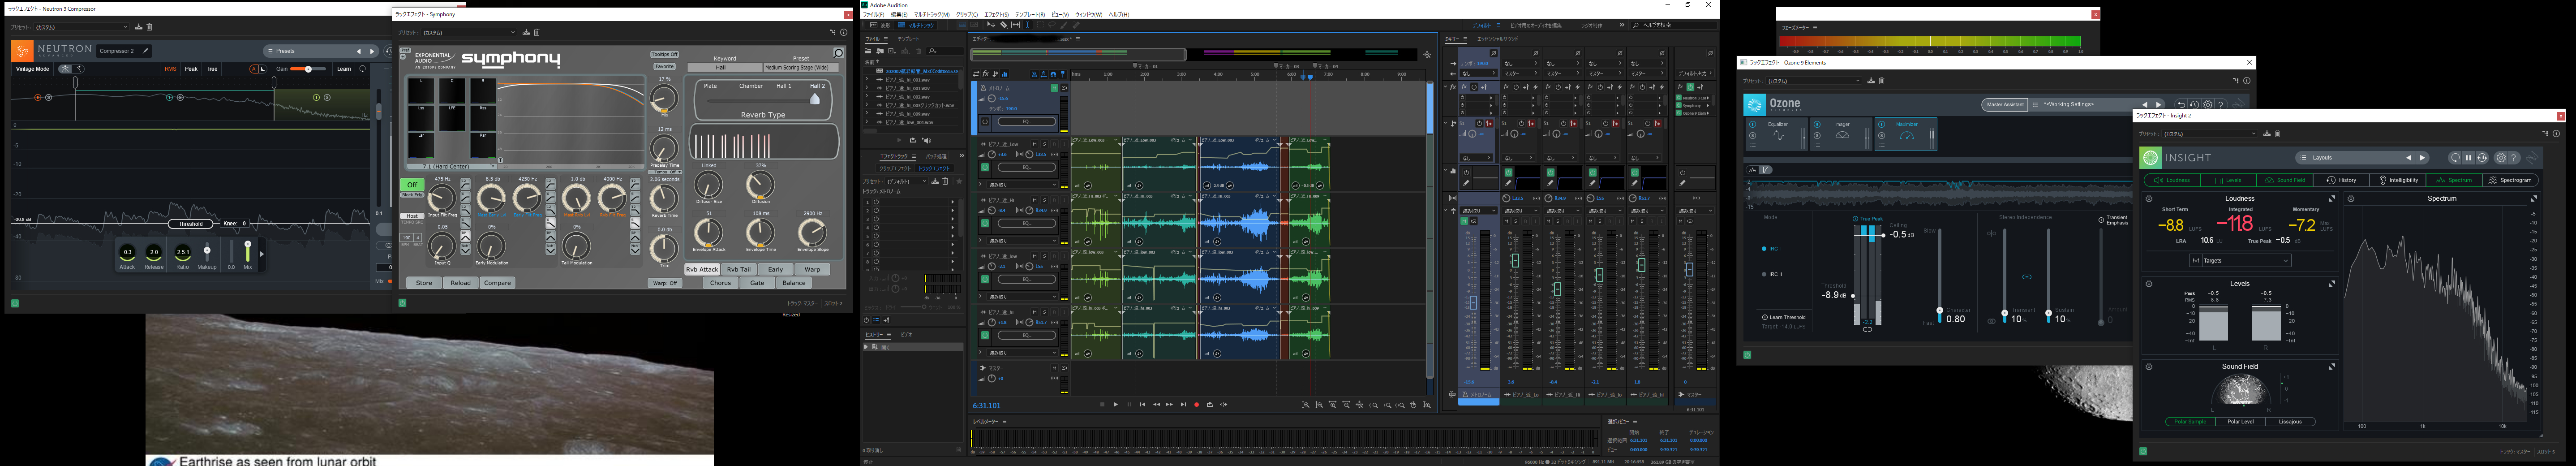2576x466 pixels.
Task: Switch Neutron detection mode to True
Action: pos(212,69)
